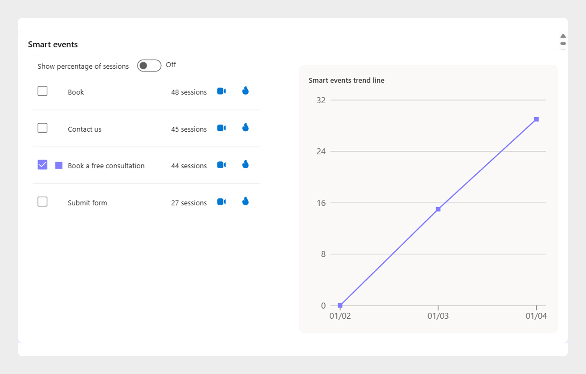Click the 01/03 trend line data point

click(x=438, y=209)
